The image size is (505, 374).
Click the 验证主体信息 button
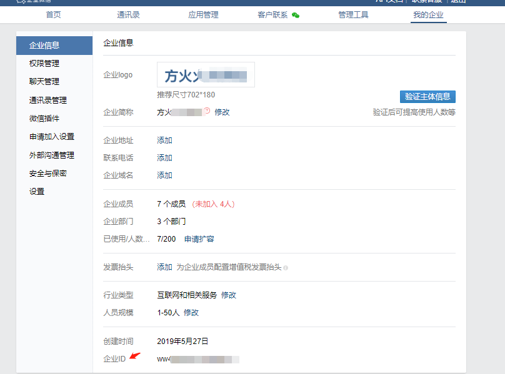coord(427,96)
